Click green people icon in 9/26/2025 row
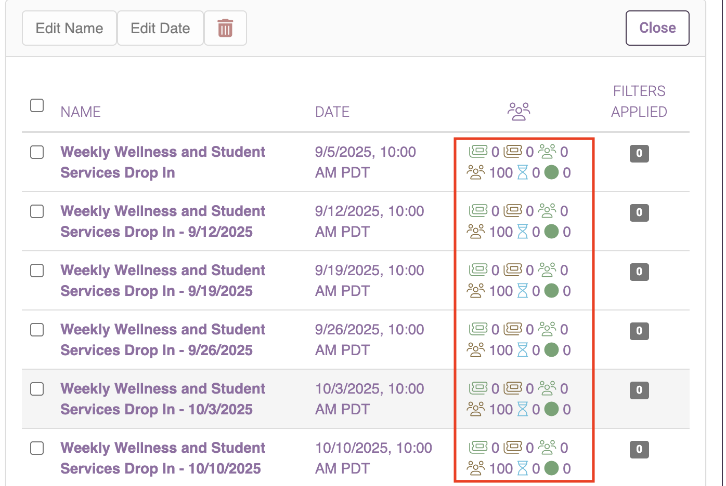Image resolution: width=726 pixels, height=486 pixels. pos(547,329)
